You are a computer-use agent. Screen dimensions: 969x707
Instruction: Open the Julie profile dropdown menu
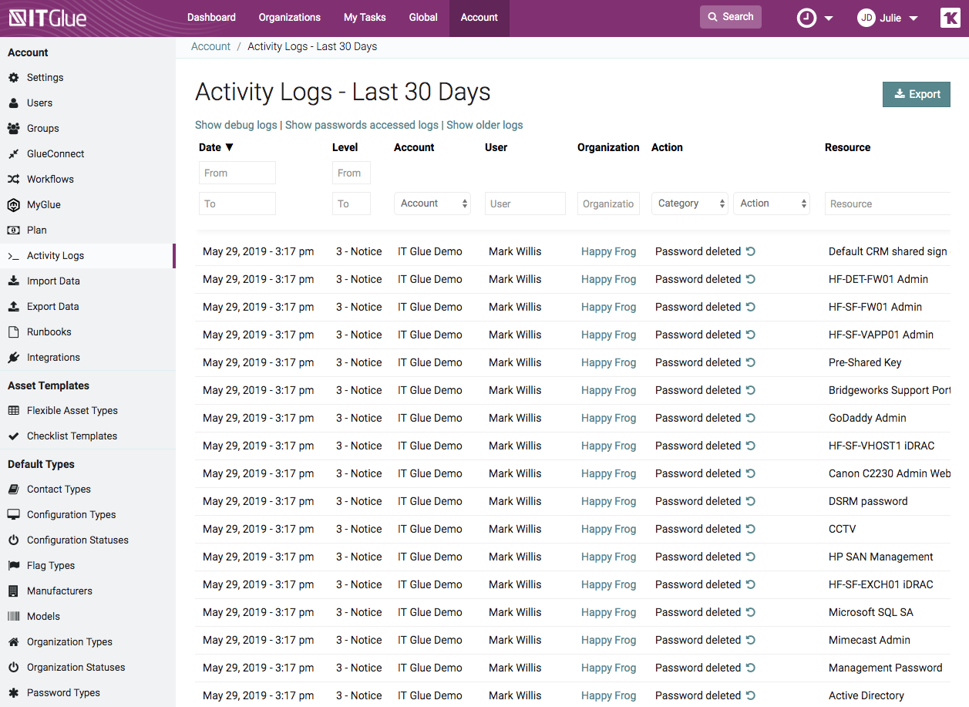(x=888, y=18)
